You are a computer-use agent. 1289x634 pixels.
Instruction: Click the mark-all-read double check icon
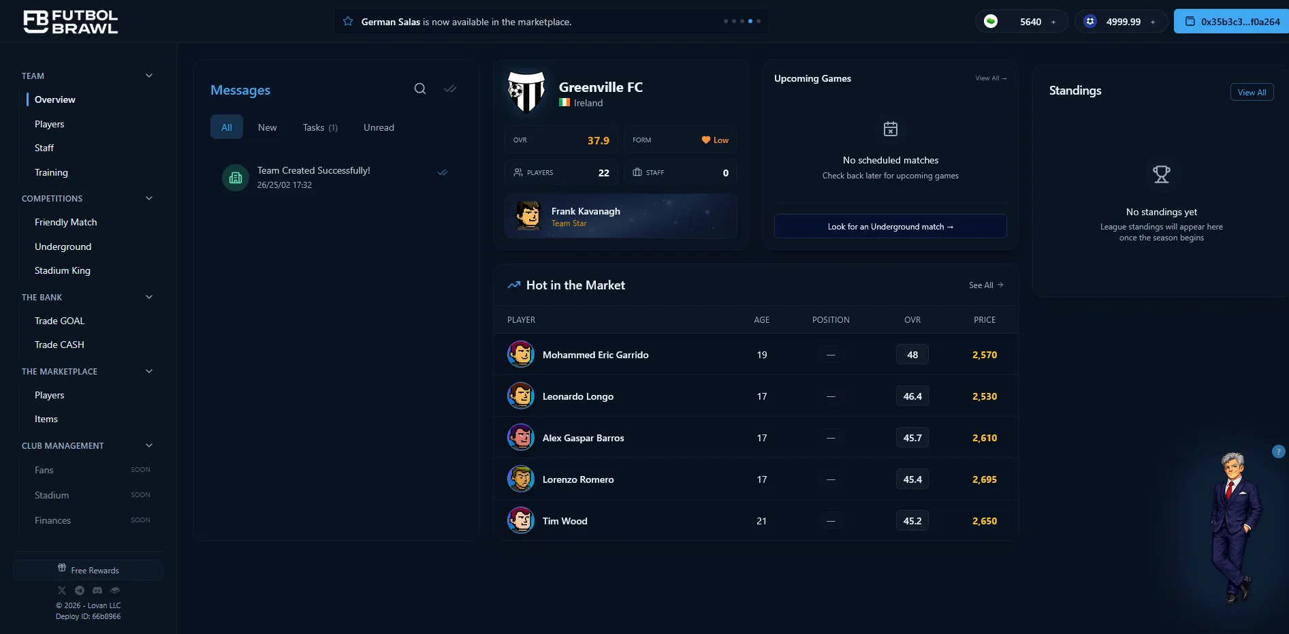click(x=450, y=89)
